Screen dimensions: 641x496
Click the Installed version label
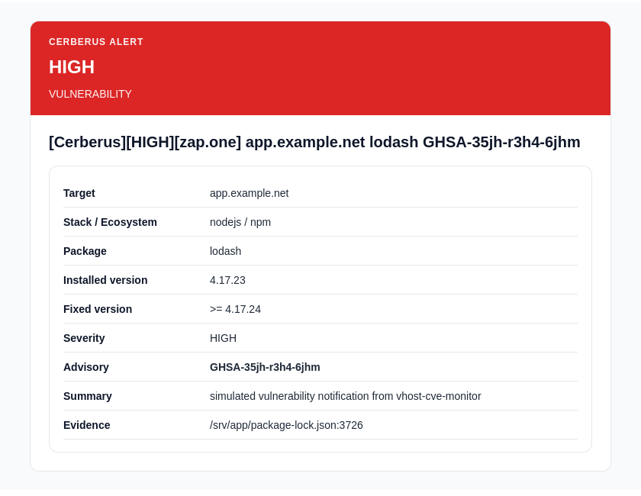pyautogui.click(x=105, y=280)
